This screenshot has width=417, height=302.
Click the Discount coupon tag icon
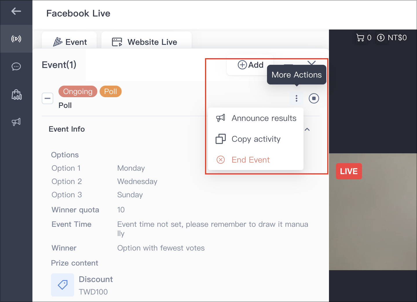pyautogui.click(x=63, y=285)
